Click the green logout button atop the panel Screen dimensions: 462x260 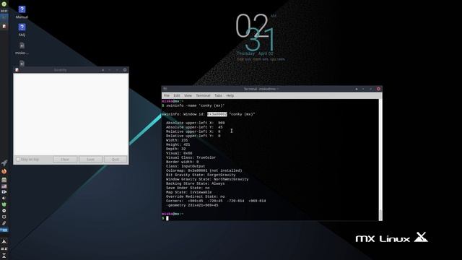(4, 4)
